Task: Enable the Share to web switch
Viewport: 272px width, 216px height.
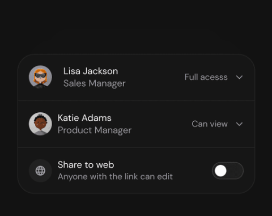Action: (228, 171)
